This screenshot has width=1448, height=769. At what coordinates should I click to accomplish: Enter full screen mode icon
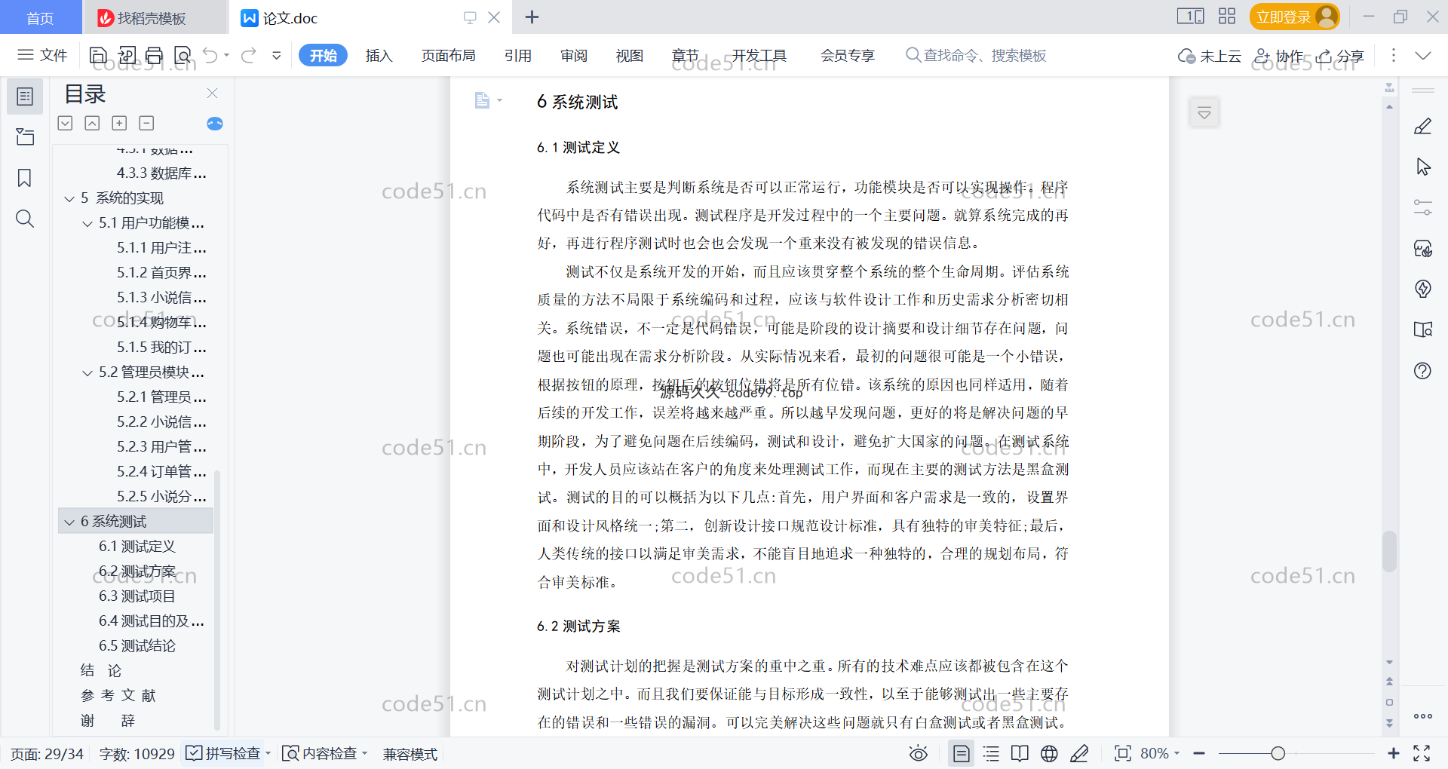tap(1422, 754)
